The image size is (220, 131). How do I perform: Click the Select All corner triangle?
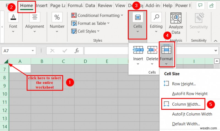6,61
